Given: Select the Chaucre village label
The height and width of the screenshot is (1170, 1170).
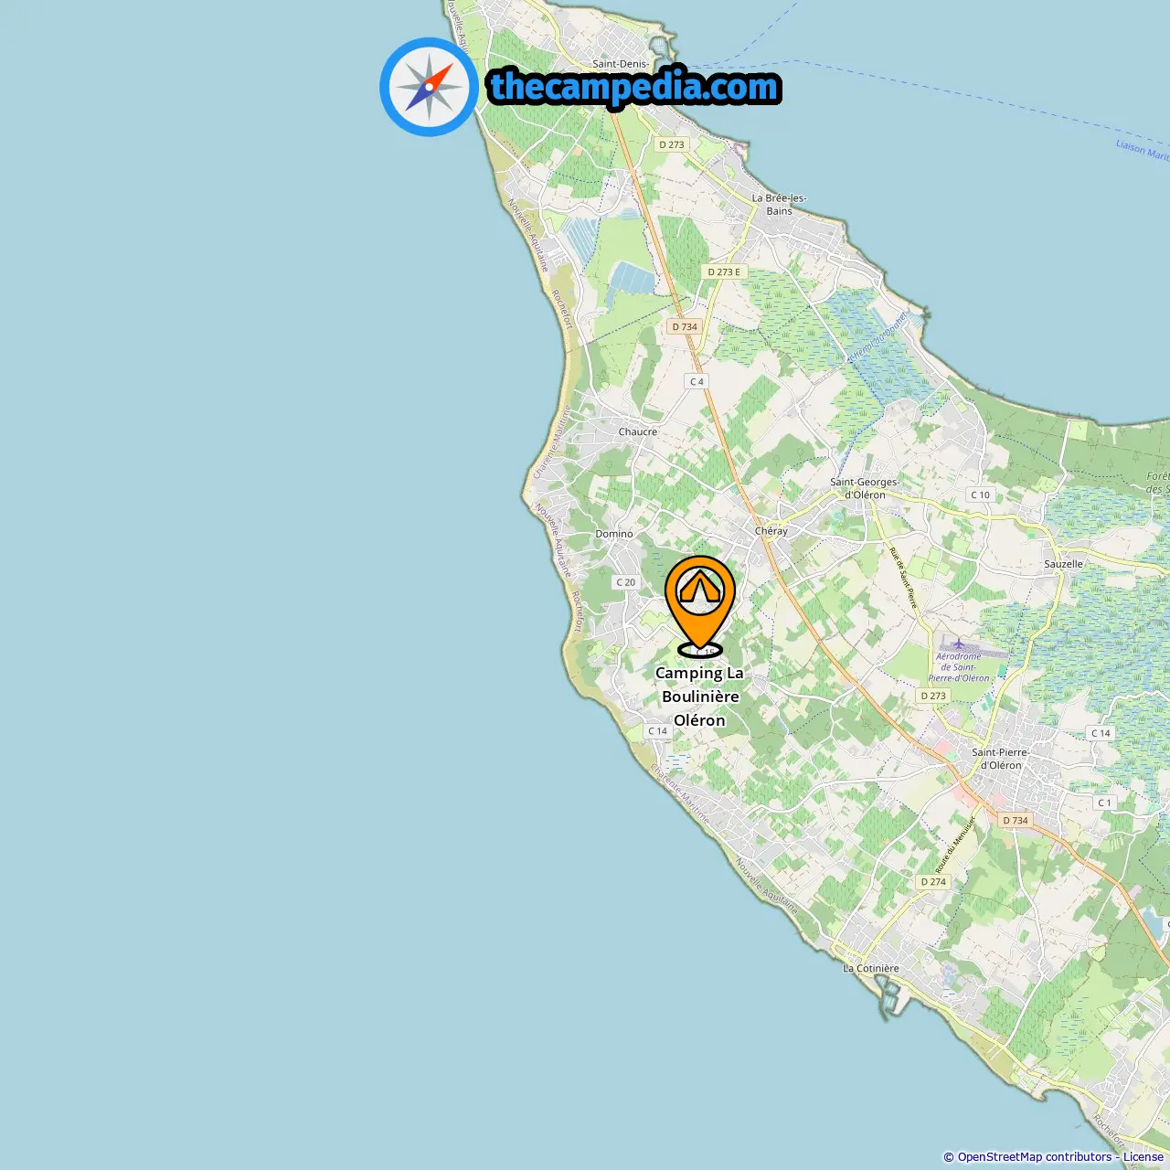Looking at the screenshot, I should tap(638, 431).
